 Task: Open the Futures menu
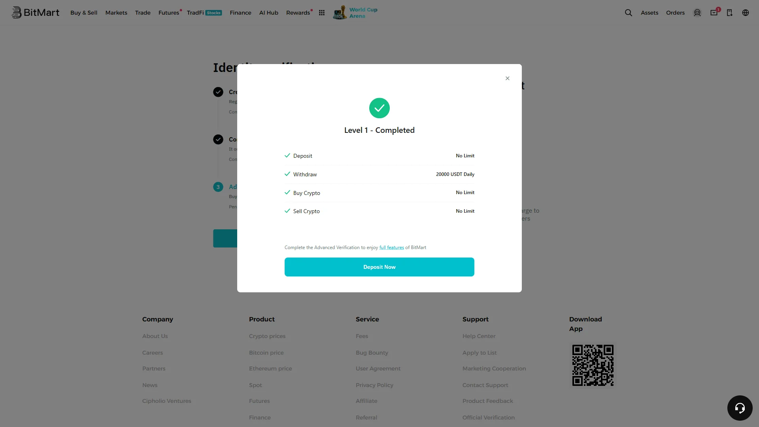pos(169,13)
